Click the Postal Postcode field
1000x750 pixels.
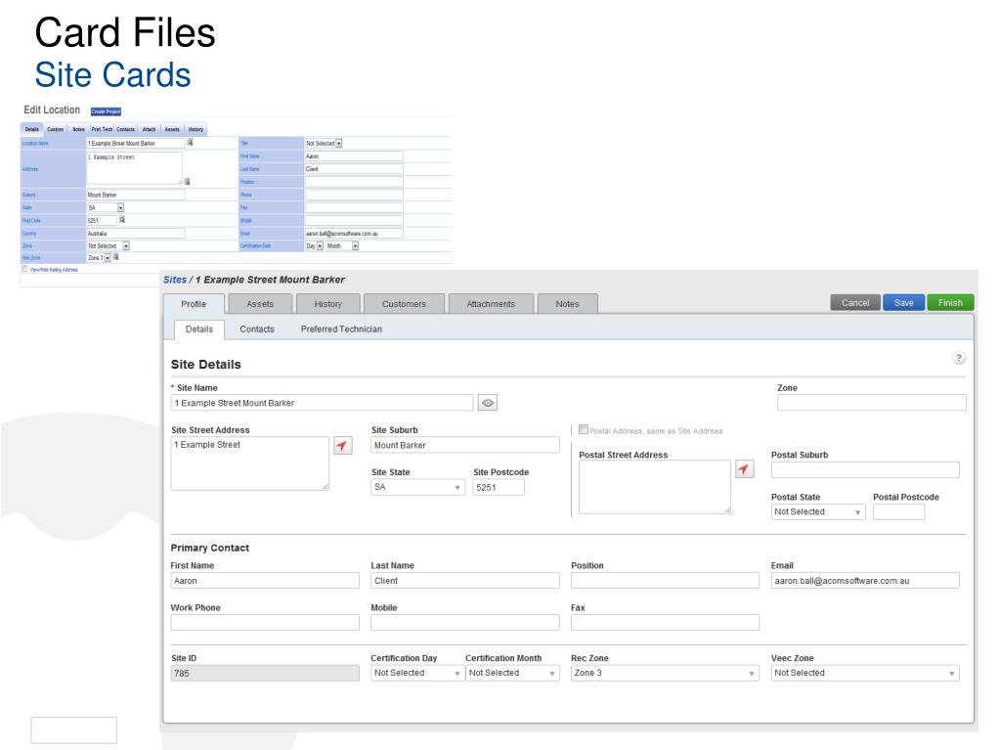tap(898, 512)
